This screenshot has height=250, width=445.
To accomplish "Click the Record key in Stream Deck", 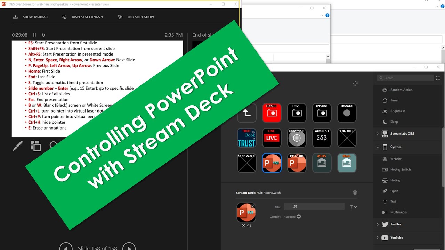I will pyautogui.click(x=347, y=113).
